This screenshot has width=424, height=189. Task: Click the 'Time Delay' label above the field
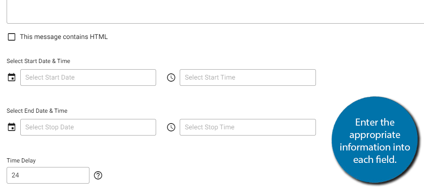21,160
